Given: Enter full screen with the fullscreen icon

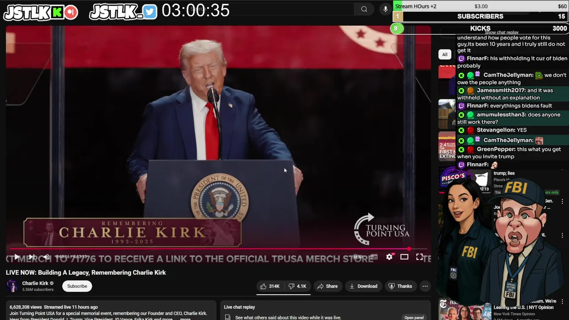Looking at the screenshot, I should coord(419,257).
